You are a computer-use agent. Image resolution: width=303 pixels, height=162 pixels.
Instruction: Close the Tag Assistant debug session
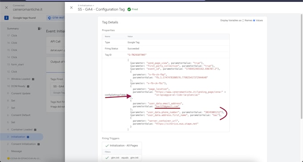point(6,8)
